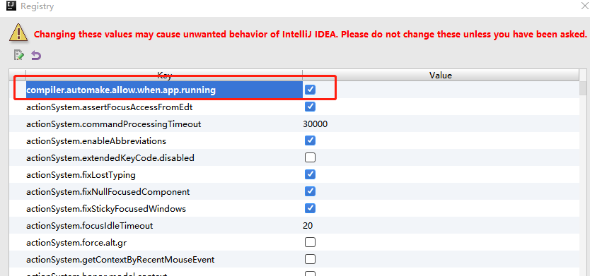Viewport: 590px width, 276px height.
Task: Toggle actionSystem.fixLostTyping checkbox
Action: point(310,174)
